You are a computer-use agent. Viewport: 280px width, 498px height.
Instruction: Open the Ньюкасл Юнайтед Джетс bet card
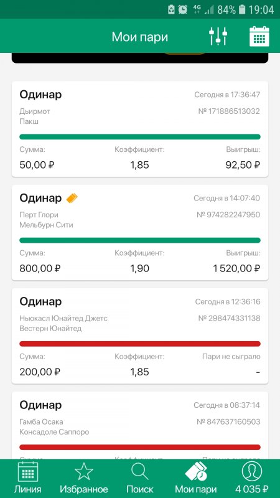(140, 336)
